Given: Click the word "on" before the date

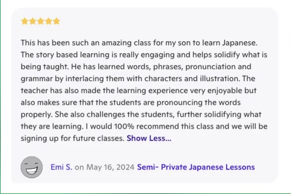Looking at the screenshot, I should [79, 167].
